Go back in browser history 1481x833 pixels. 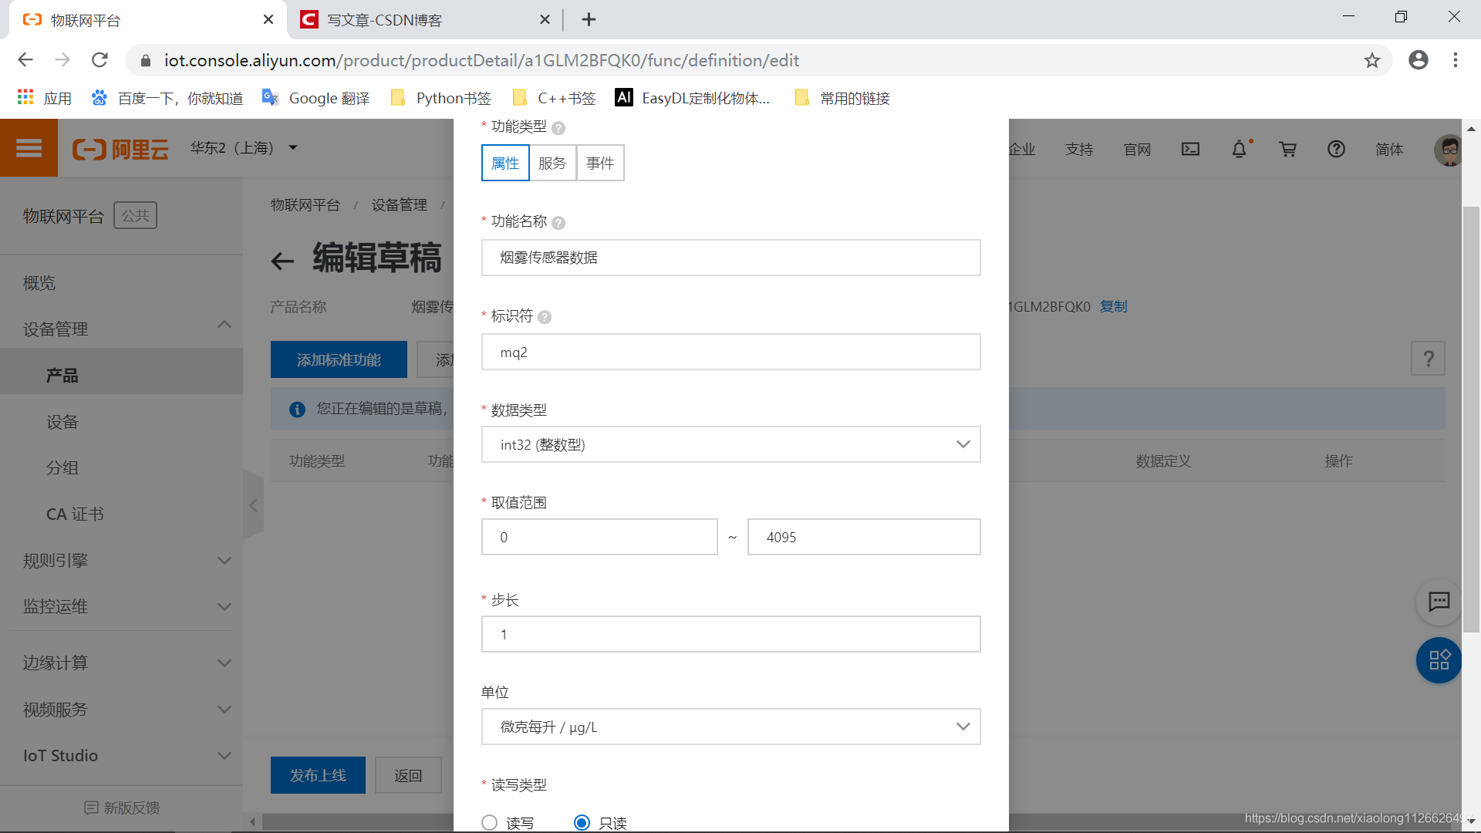point(25,60)
